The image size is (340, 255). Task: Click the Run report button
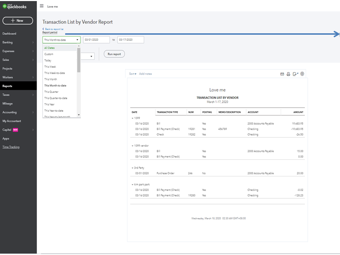[x=114, y=54]
